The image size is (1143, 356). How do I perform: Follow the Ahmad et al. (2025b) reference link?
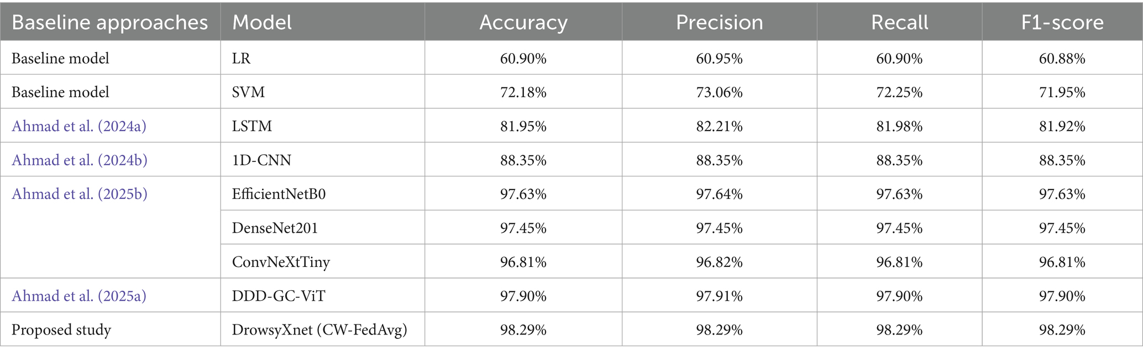click(80, 194)
